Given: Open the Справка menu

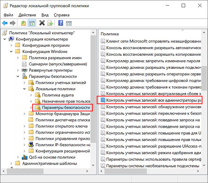Looking at the screenshot, I should (x=62, y=15).
